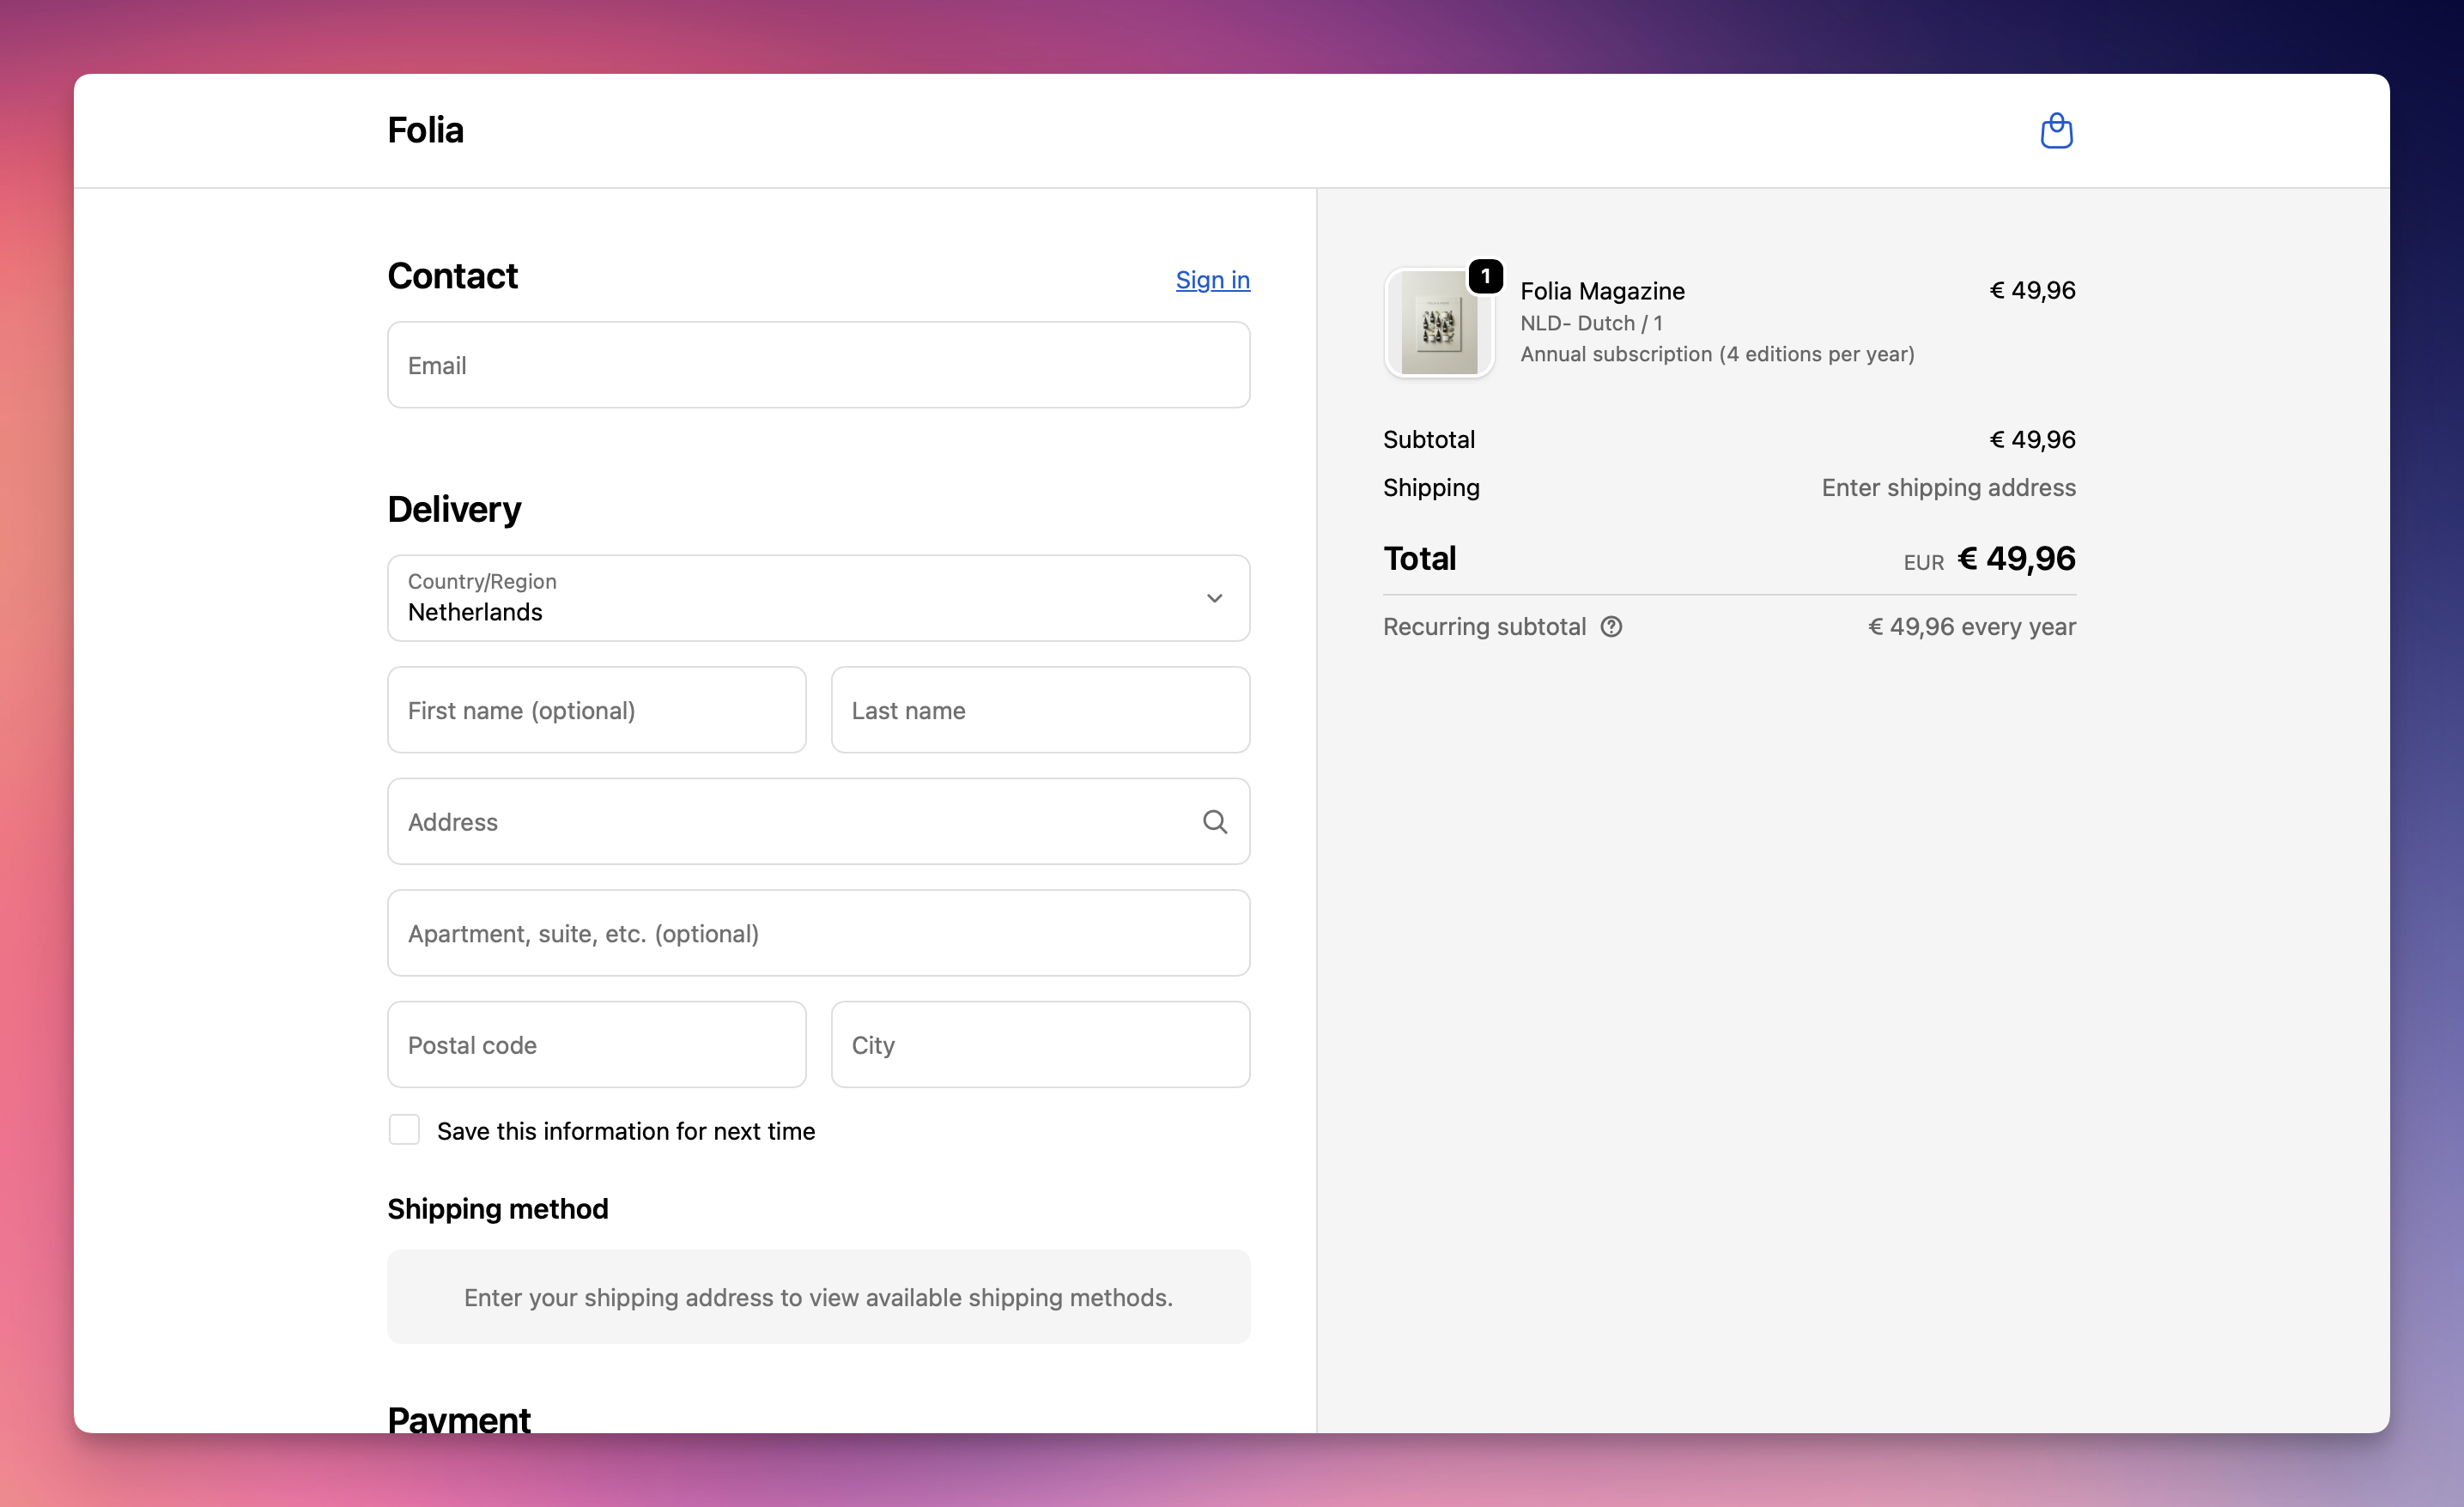This screenshot has width=2464, height=1507.
Task: Open the shopping bag cart icon
Action: pos(2056,131)
